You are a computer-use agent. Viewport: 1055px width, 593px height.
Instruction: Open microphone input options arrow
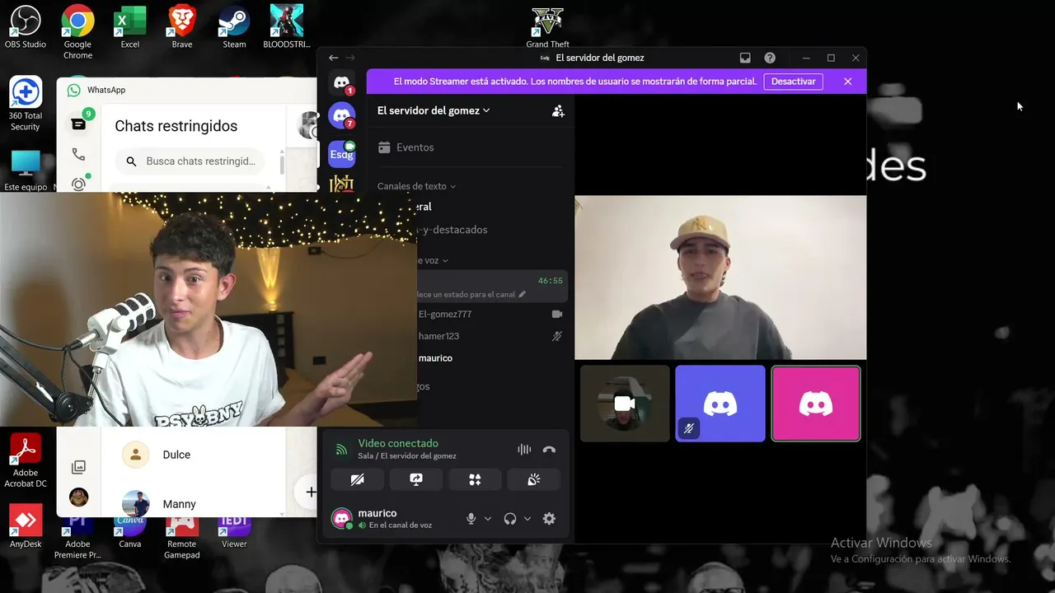pyautogui.click(x=487, y=519)
